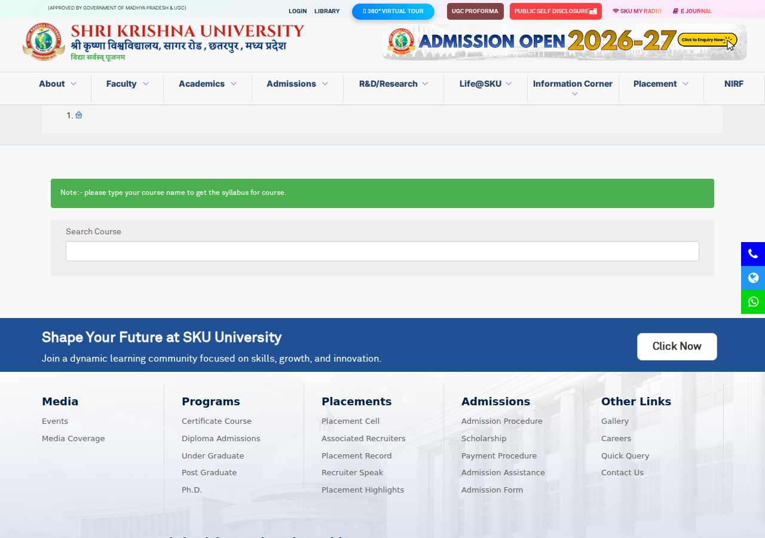Launch the 360° Virtual Tour button
Viewport: 765px width, 538px height.
pyautogui.click(x=393, y=11)
